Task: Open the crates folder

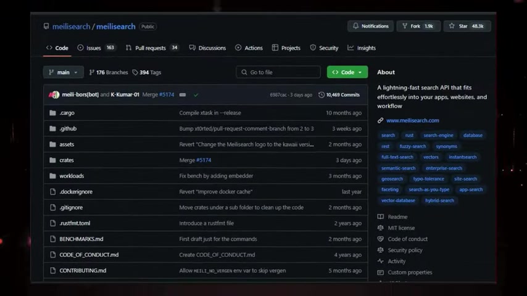Action: pyautogui.click(x=67, y=160)
